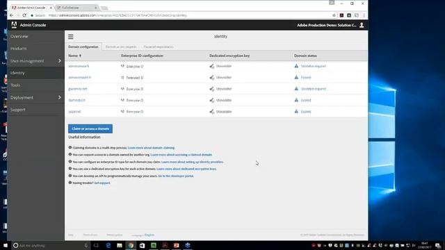Select Domain configuration tab
The height and width of the screenshot is (250, 445).
click(83, 47)
